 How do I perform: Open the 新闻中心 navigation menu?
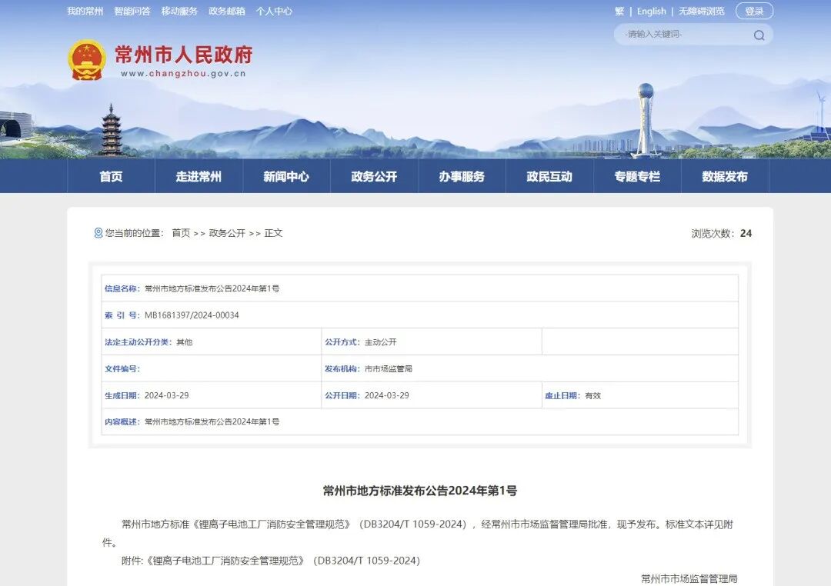(286, 176)
